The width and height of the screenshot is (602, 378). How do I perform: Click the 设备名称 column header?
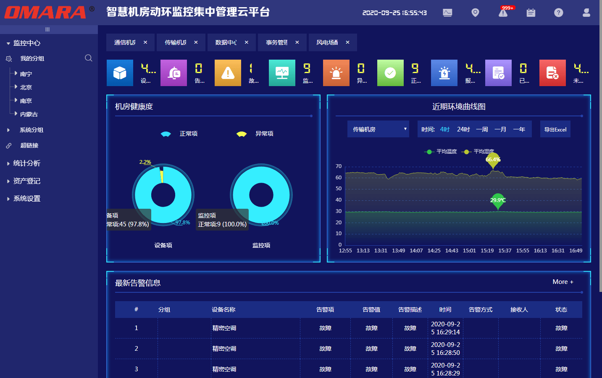tap(223, 310)
